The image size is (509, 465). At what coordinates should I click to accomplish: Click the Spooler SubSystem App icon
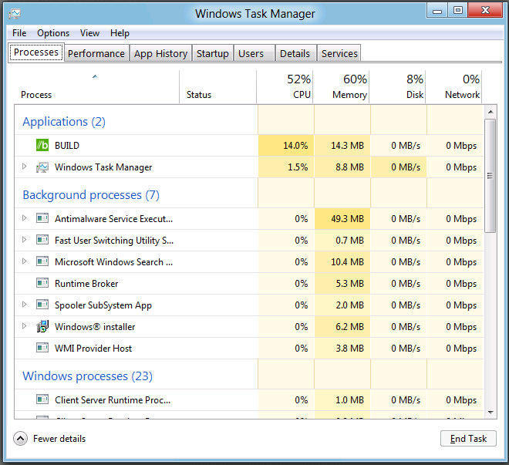[42, 305]
